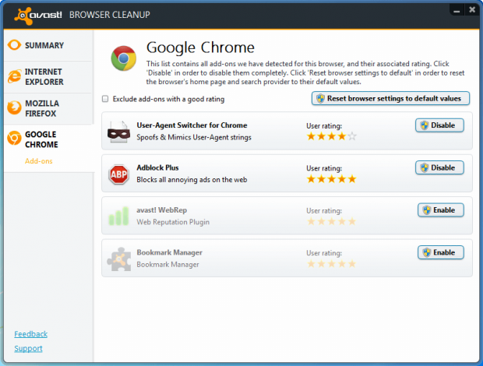Click the 'BROWSER CLEANUP' title text
This screenshot has width=483, height=366.
point(110,15)
